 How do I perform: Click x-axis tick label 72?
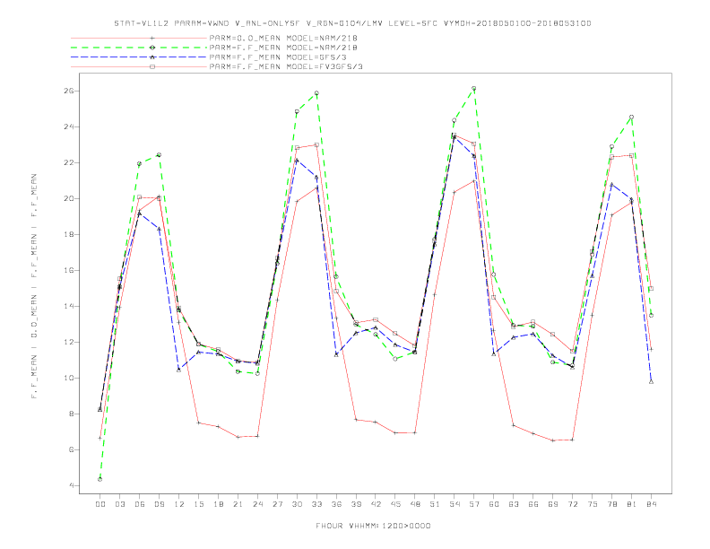pos(572,504)
